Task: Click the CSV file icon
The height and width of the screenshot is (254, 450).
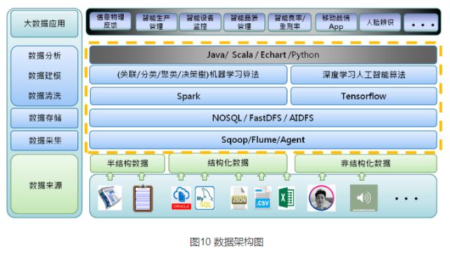Action: point(262,198)
